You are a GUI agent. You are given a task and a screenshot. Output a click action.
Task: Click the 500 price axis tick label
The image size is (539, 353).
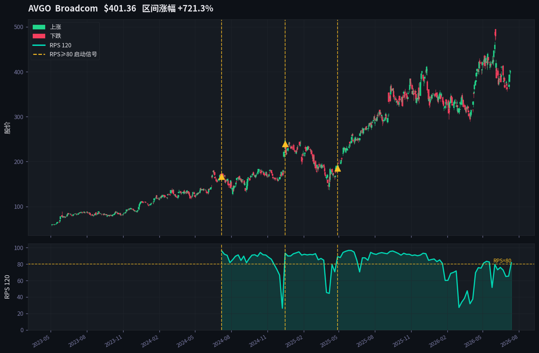coord(19,27)
